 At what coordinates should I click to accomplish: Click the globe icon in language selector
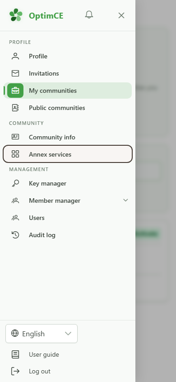click(x=15, y=333)
